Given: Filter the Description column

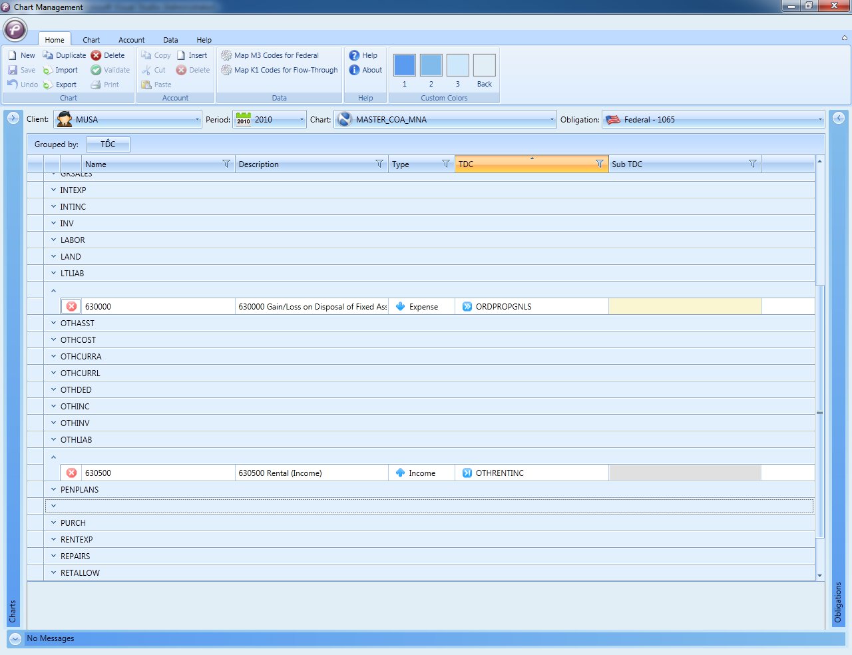Looking at the screenshot, I should (x=379, y=164).
